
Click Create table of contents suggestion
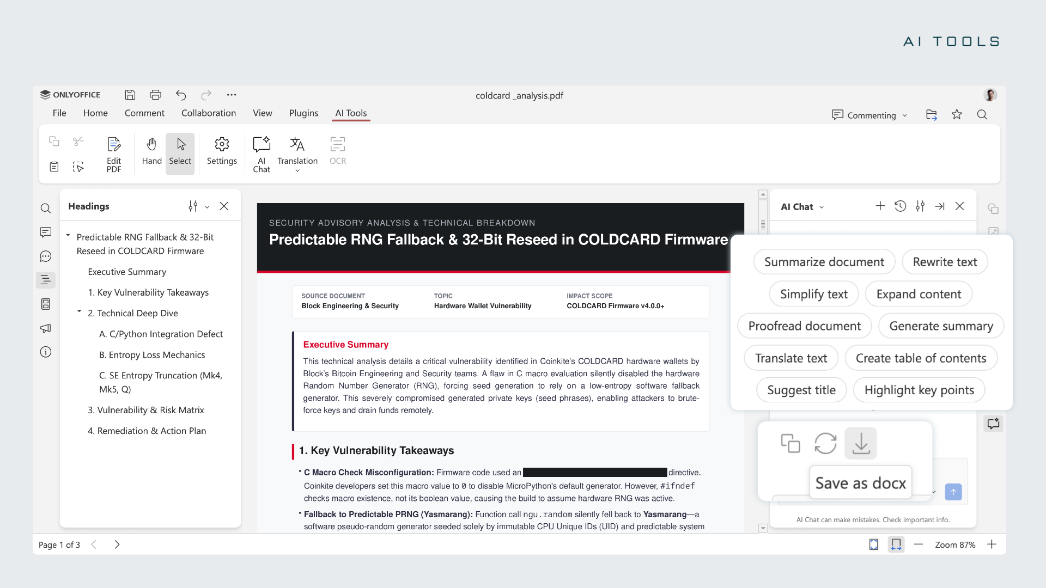[x=921, y=358]
